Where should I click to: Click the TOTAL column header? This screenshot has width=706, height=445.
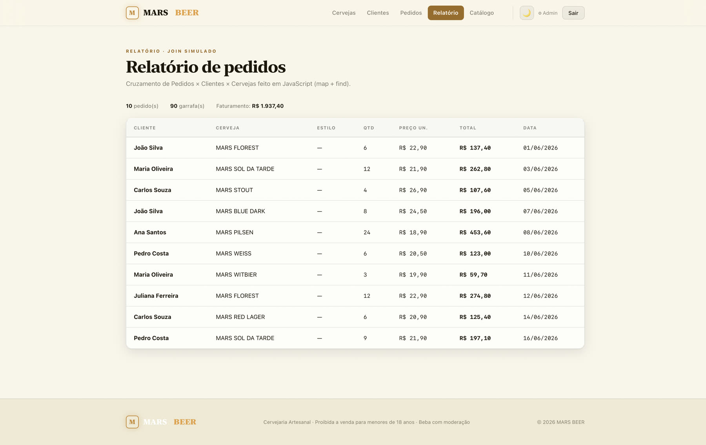coord(468,128)
